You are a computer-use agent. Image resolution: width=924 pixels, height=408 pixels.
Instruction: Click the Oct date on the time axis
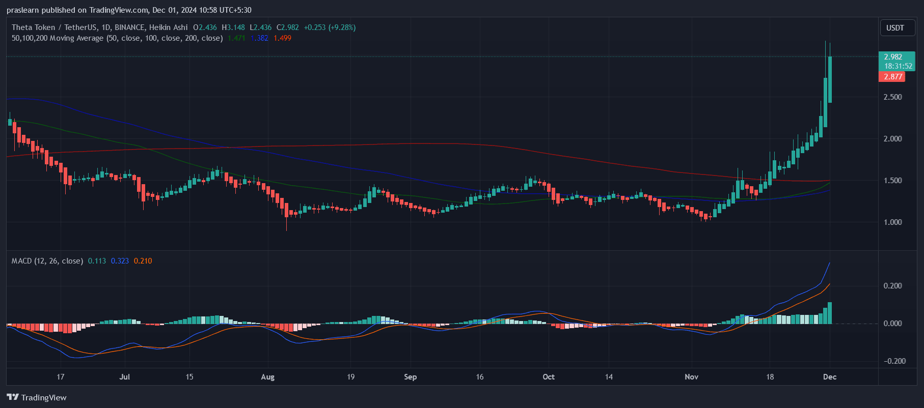click(x=549, y=377)
